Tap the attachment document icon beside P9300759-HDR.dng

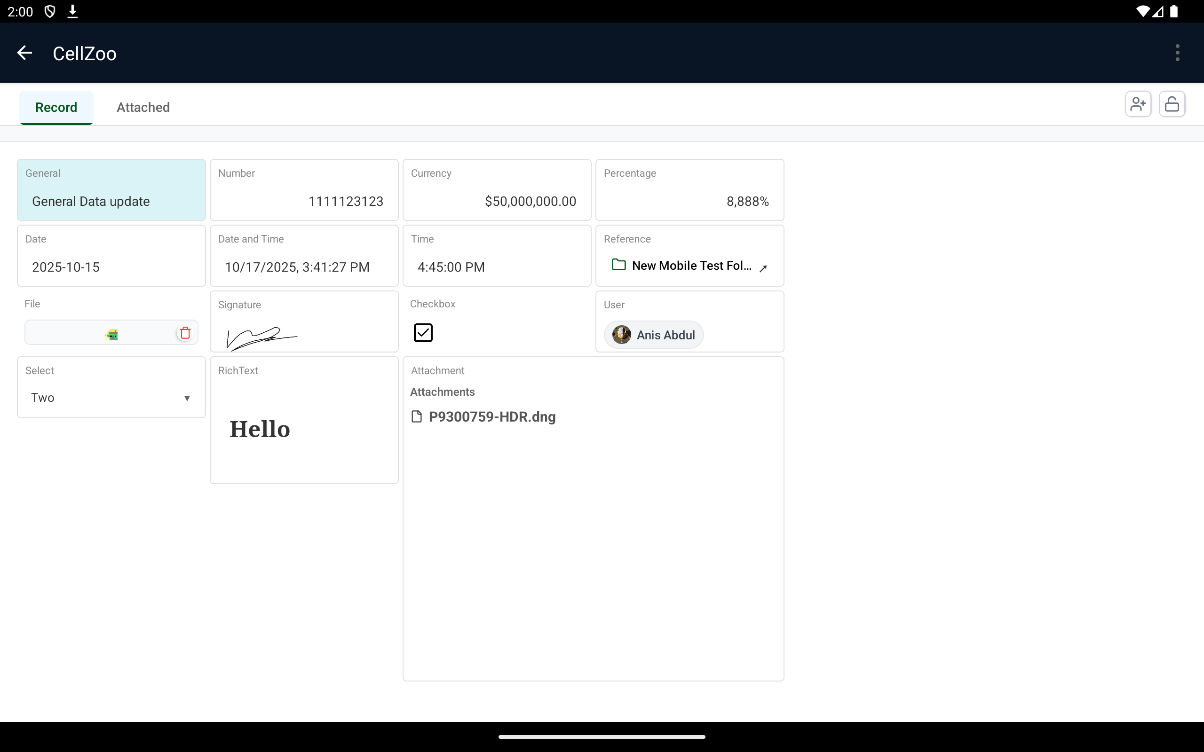[x=416, y=417]
